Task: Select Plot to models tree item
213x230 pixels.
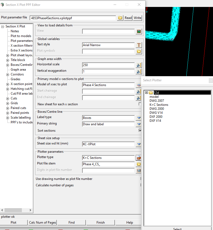Action: coord(21,36)
